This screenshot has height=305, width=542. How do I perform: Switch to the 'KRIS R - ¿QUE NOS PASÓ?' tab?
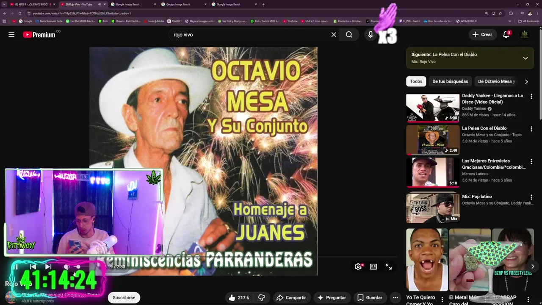[x=33, y=4]
